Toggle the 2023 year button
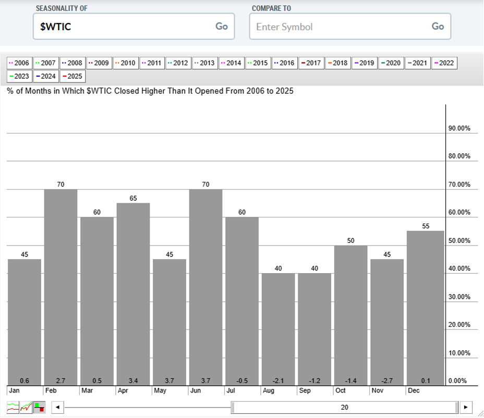The width and height of the screenshot is (484, 418). [19, 76]
